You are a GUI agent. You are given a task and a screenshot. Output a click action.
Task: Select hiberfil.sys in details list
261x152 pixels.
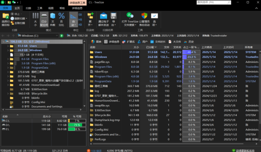point(174,72)
